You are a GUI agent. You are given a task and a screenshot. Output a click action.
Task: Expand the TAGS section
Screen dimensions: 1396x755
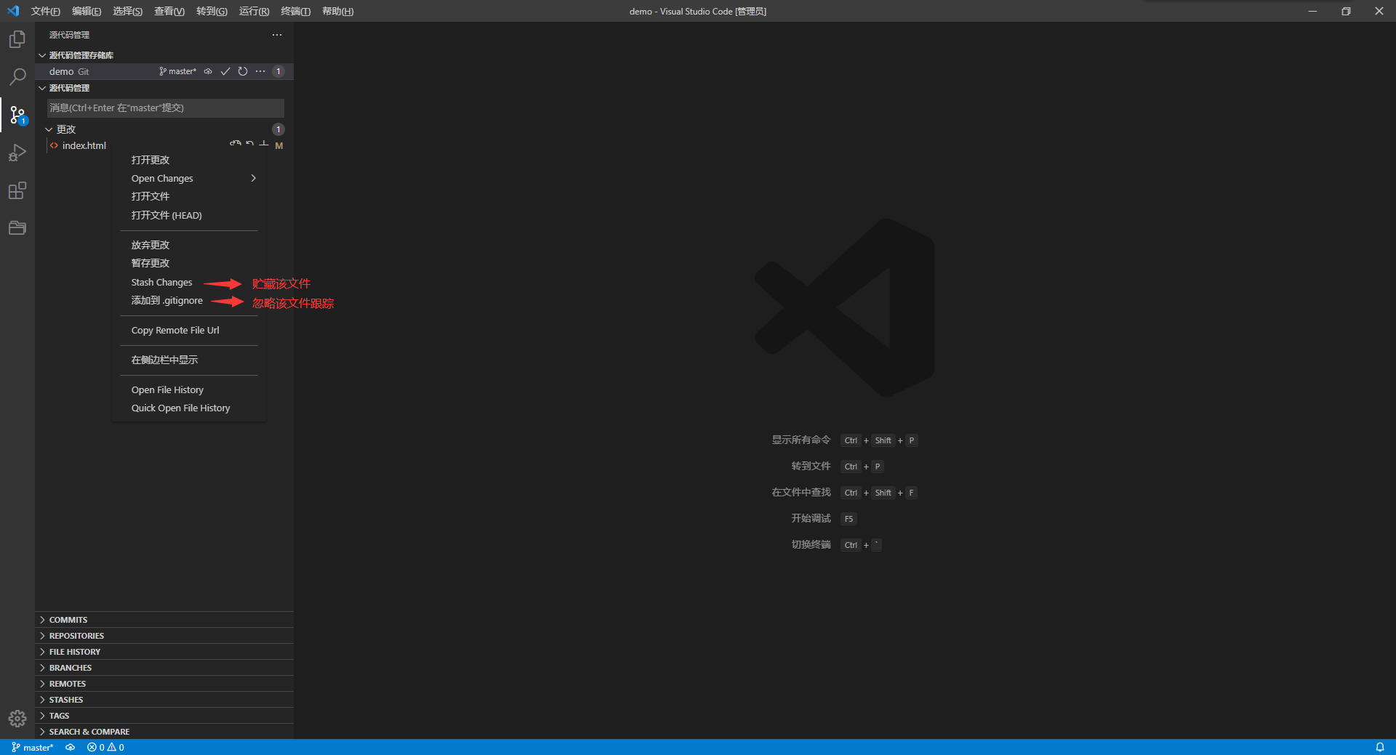(x=164, y=716)
